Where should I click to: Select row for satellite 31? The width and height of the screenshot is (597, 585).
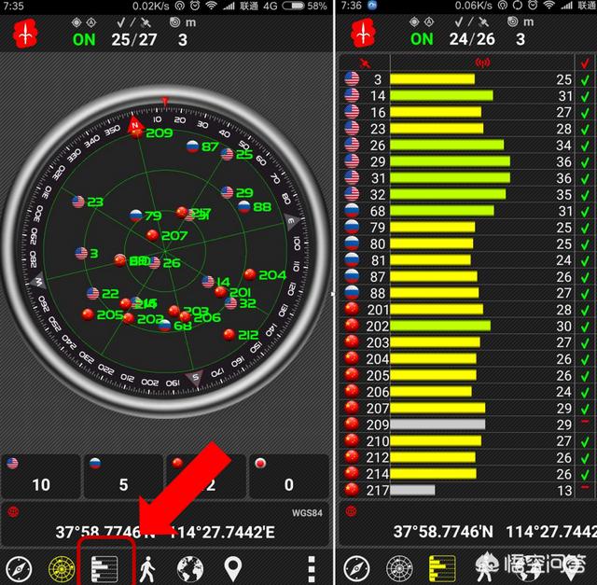[x=466, y=178]
